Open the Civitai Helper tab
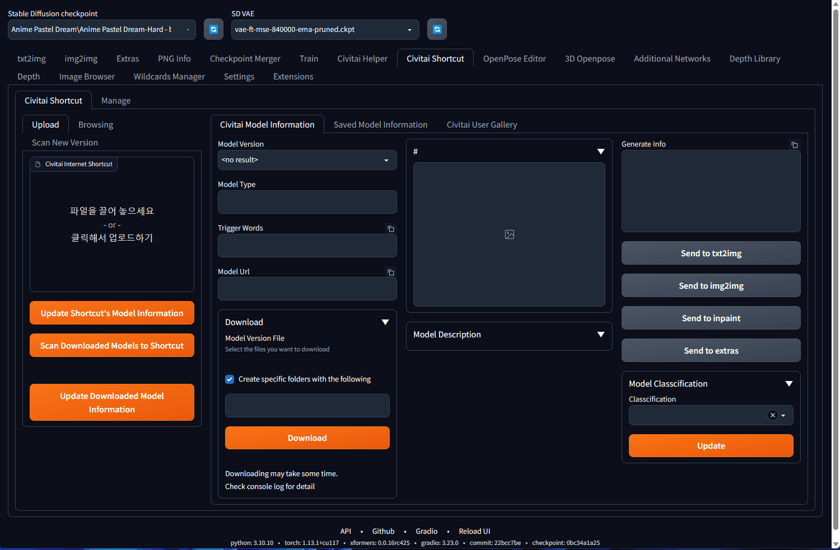 (x=362, y=59)
